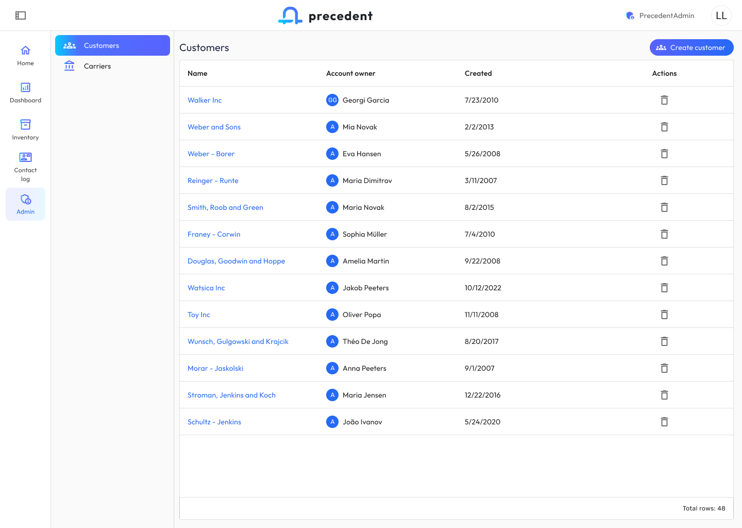Delete the Walker Inc customer row
Screen dimensions: 742x528
[664, 100]
